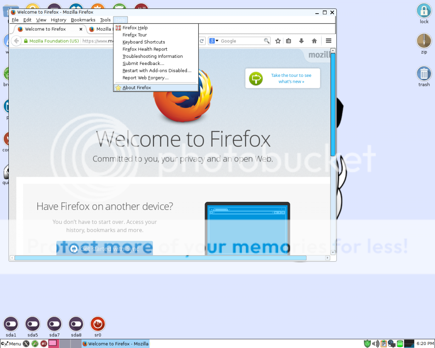Viewport: 435px width, 348px height.
Task: Click the Take the tour link
Action: coord(292,78)
